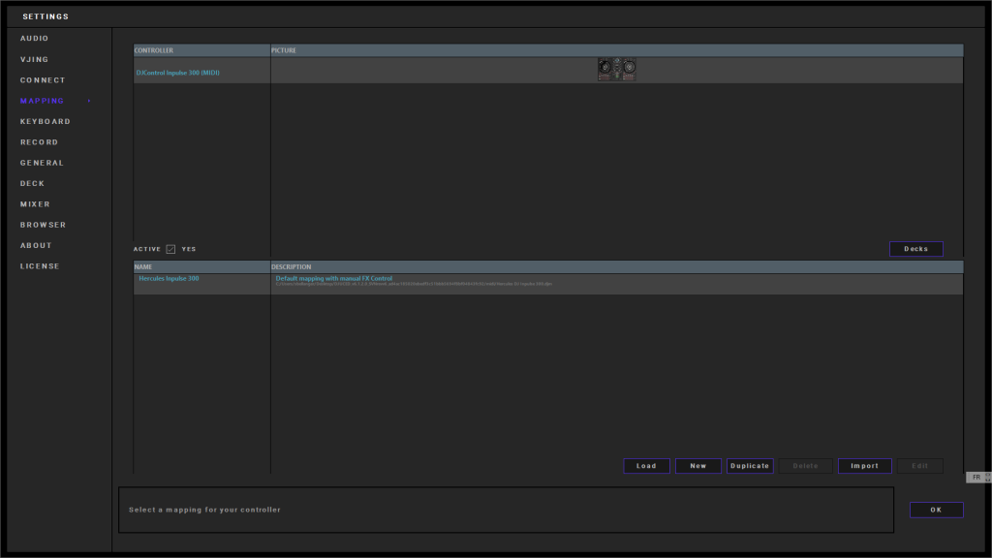Click the Import mapping button
The image size is (992, 558).
[x=864, y=466]
